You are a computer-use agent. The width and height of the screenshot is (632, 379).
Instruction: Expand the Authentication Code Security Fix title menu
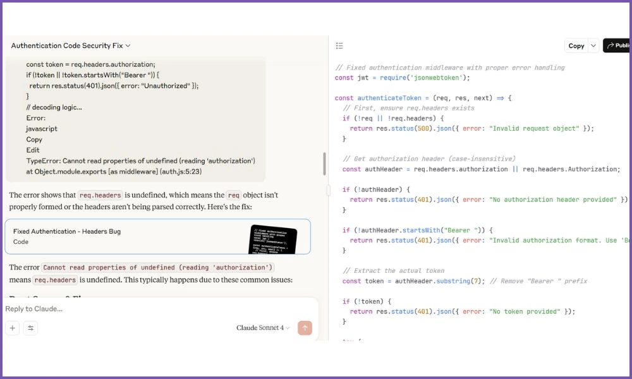[x=71, y=45]
